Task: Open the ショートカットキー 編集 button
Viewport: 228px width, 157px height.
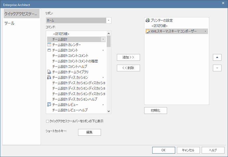Action: click(x=89, y=132)
